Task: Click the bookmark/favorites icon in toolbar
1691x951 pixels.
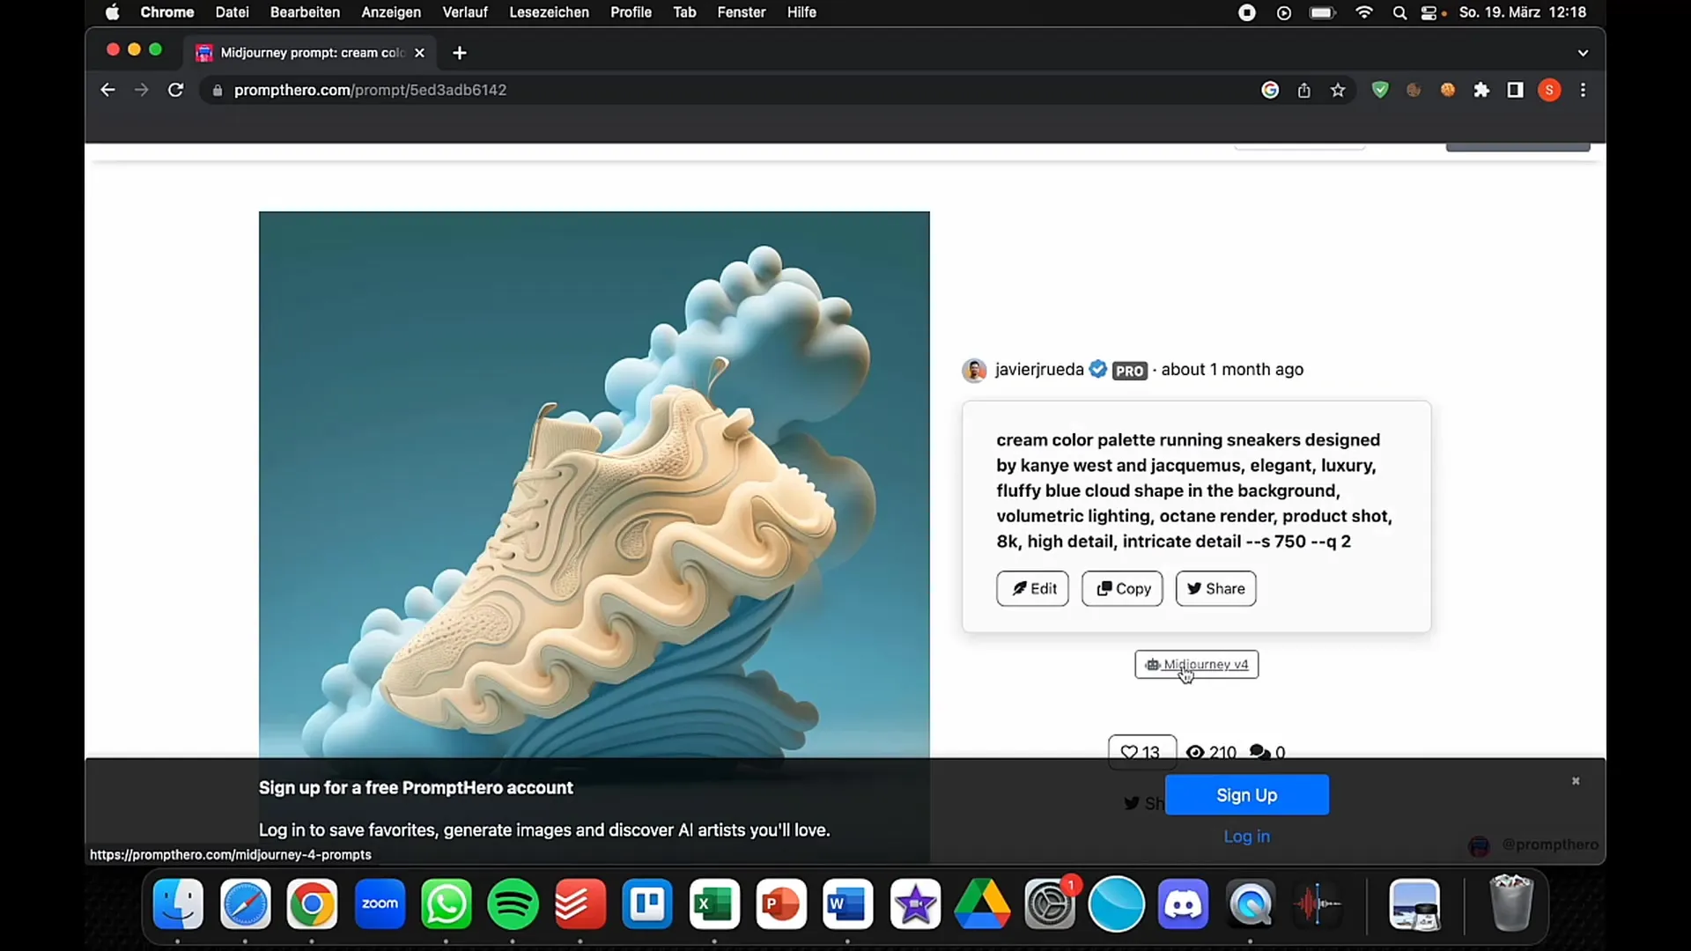Action: (1339, 90)
